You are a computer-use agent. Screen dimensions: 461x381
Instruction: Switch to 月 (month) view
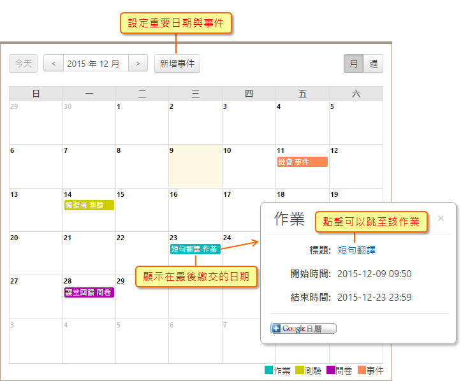pos(353,64)
